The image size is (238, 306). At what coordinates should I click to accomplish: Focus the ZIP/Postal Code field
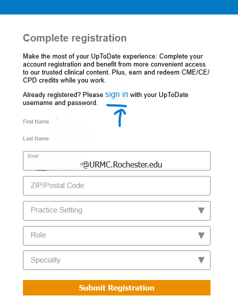coord(117,186)
